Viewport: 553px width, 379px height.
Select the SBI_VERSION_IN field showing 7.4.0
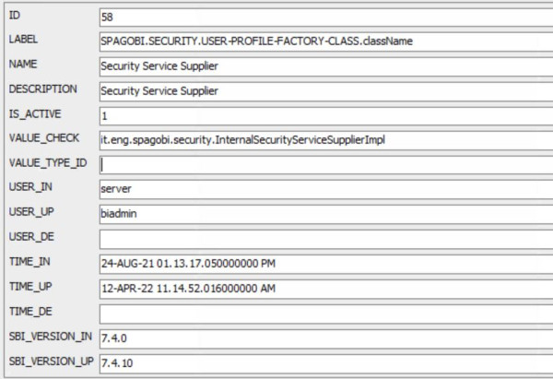pyautogui.click(x=326, y=338)
